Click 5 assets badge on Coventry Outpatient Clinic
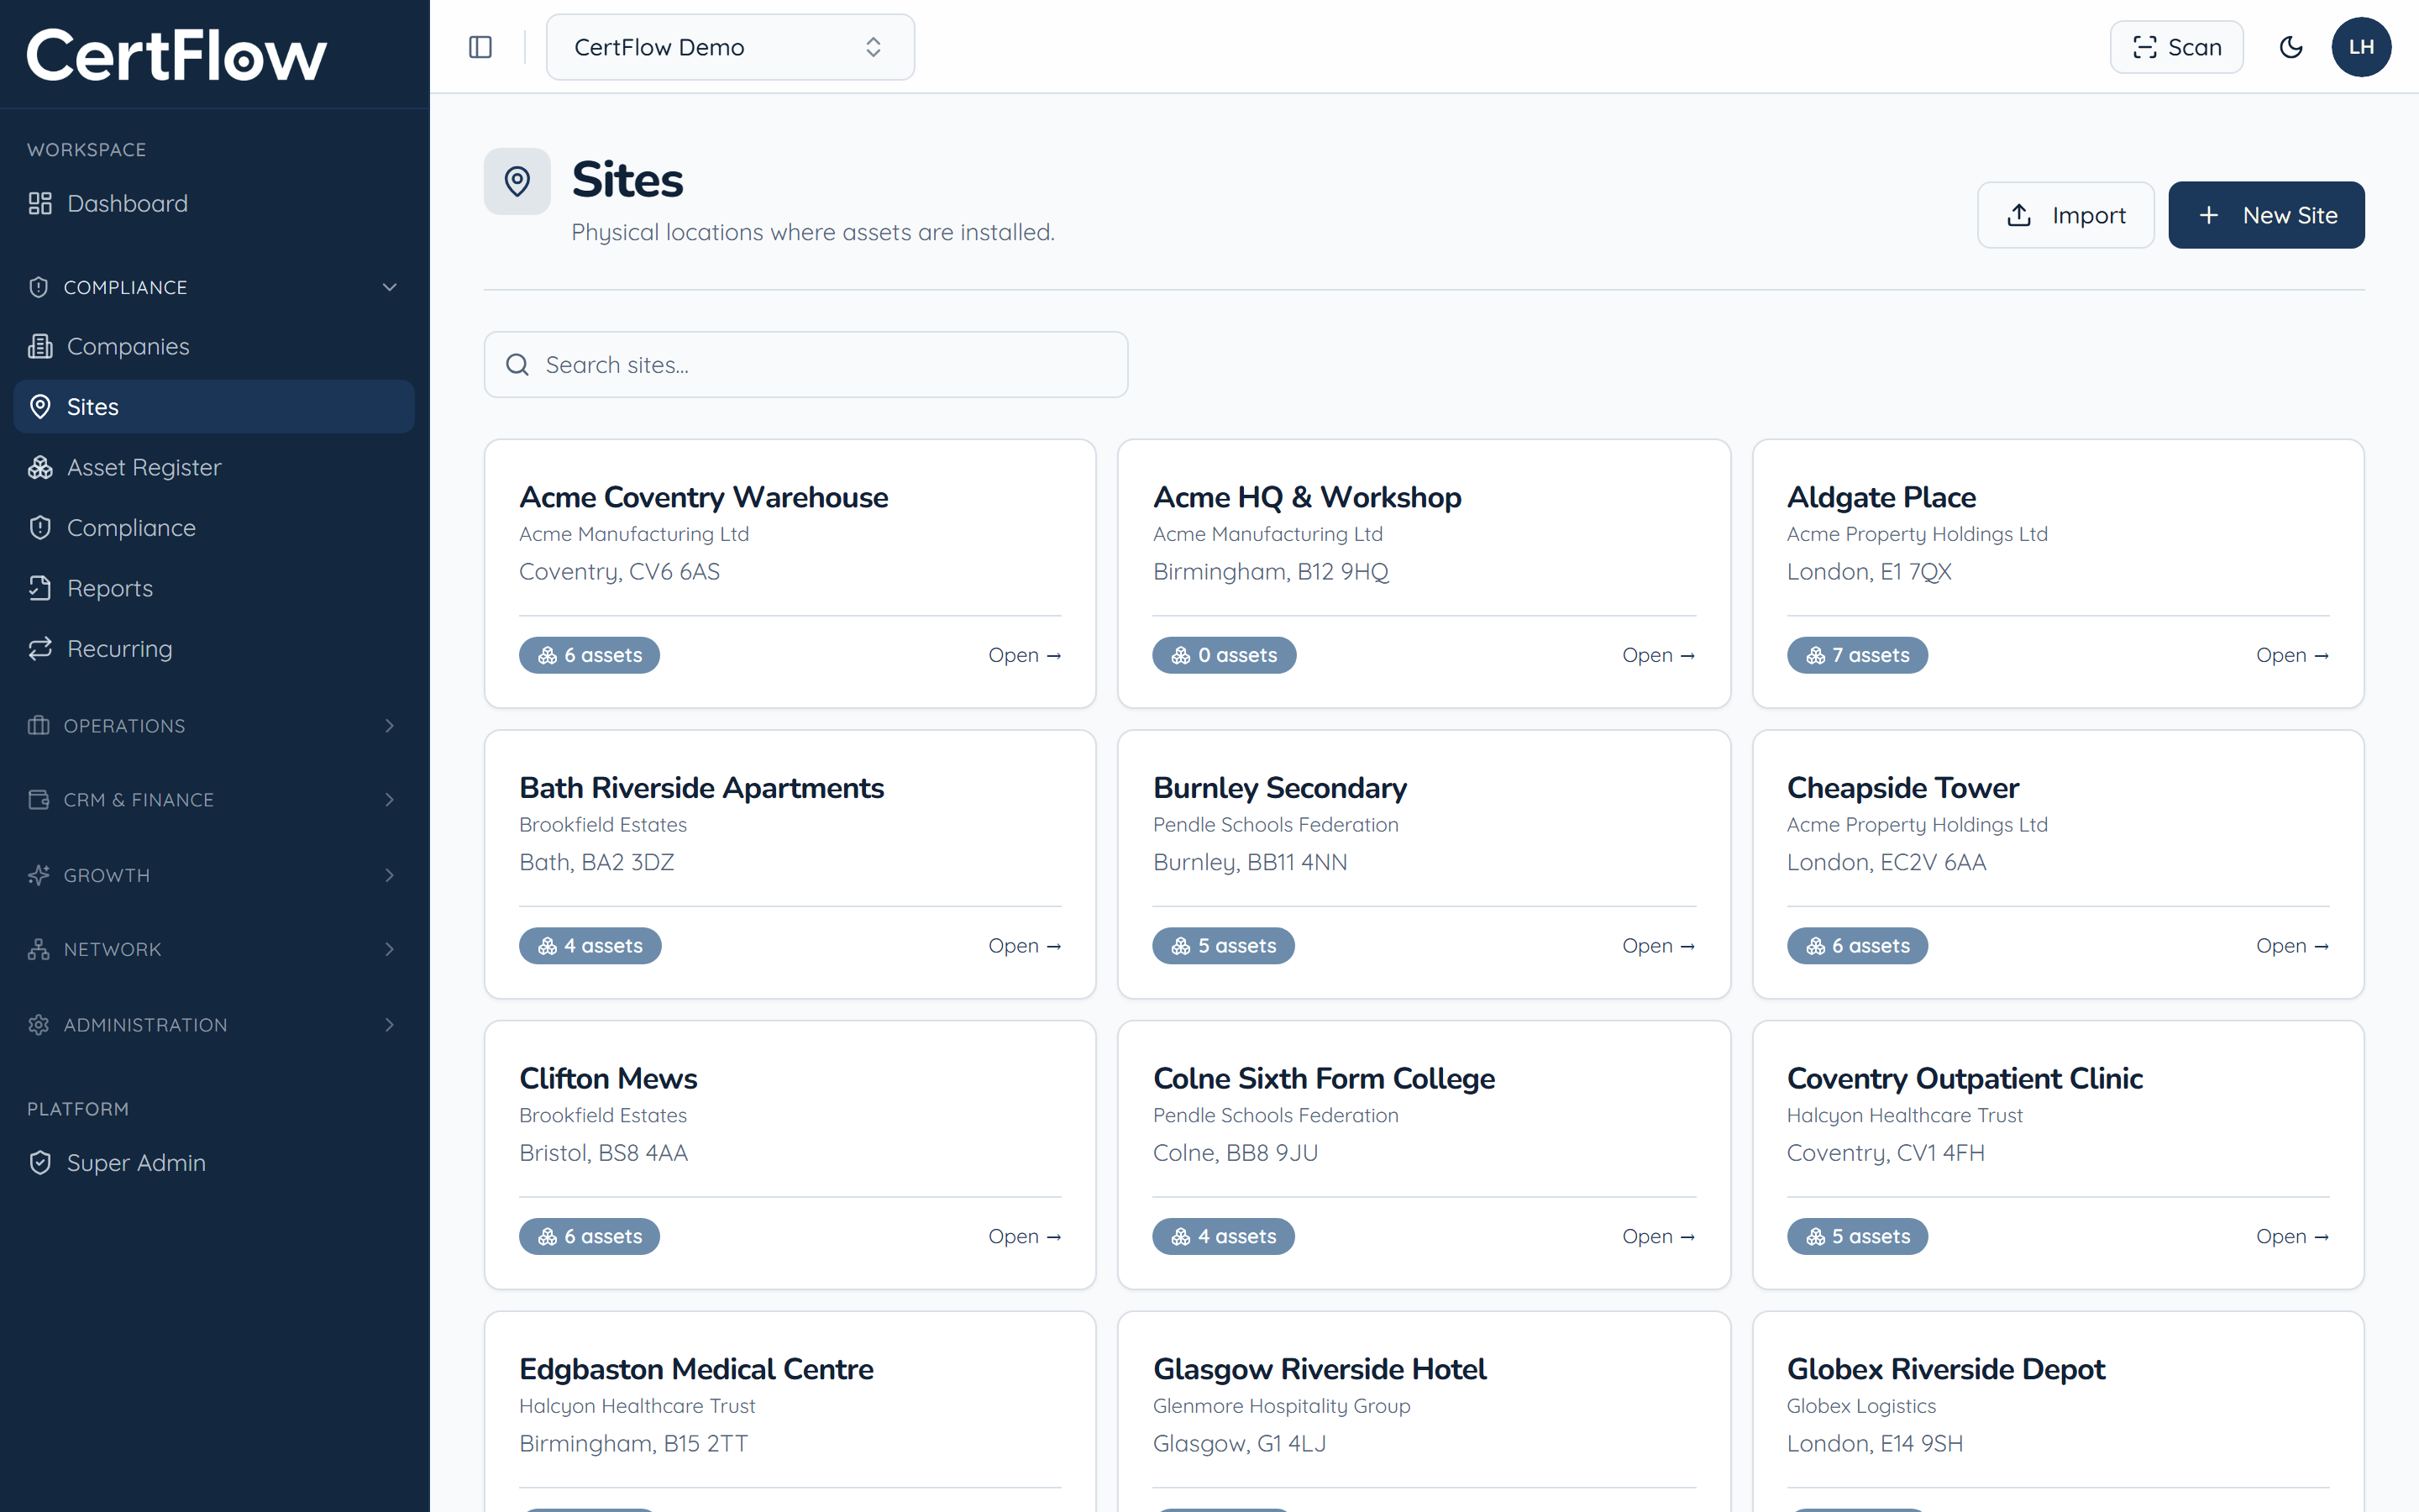Viewport: 2419px width, 1512px height. click(x=1857, y=1237)
